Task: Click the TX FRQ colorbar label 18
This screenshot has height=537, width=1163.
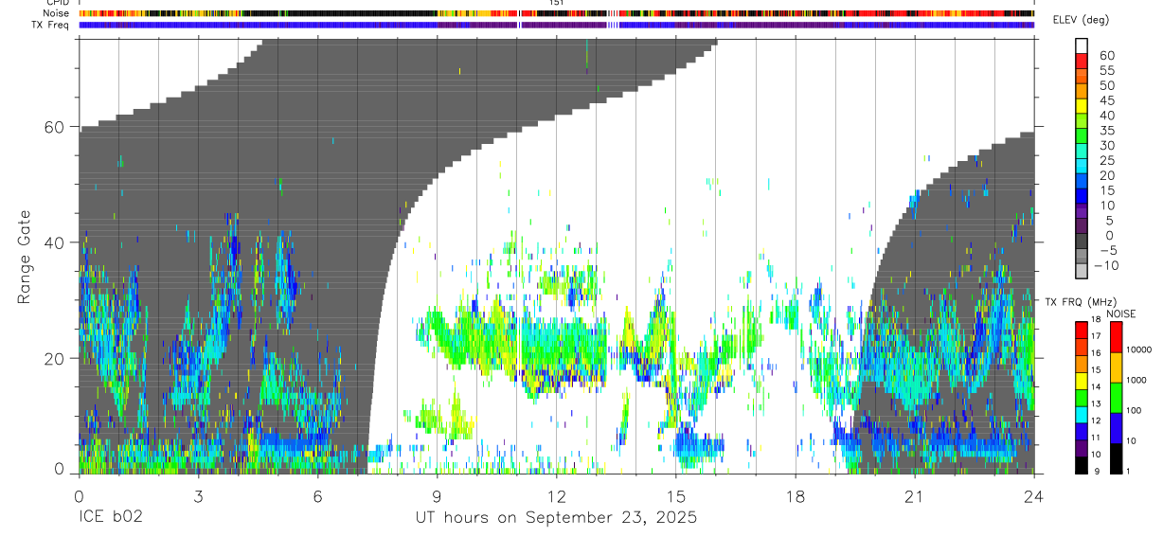Action: [x=1098, y=320]
